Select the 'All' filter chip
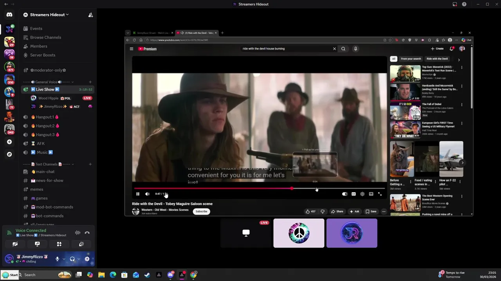Viewport: 501px width, 281px height. 393,59
